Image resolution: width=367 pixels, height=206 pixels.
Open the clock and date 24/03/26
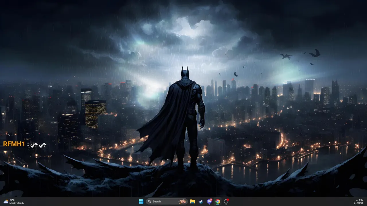359,201
